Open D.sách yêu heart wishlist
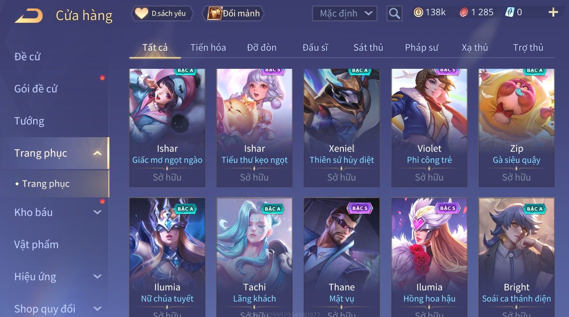Image resolution: width=569 pixels, height=317 pixels. [x=162, y=14]
